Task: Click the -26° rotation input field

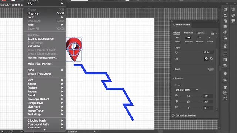Action: pos(208,102)
